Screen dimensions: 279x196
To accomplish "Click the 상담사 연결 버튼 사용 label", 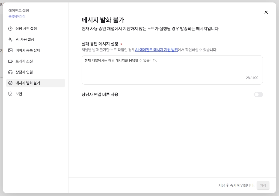I will click(x=100, y=94).
